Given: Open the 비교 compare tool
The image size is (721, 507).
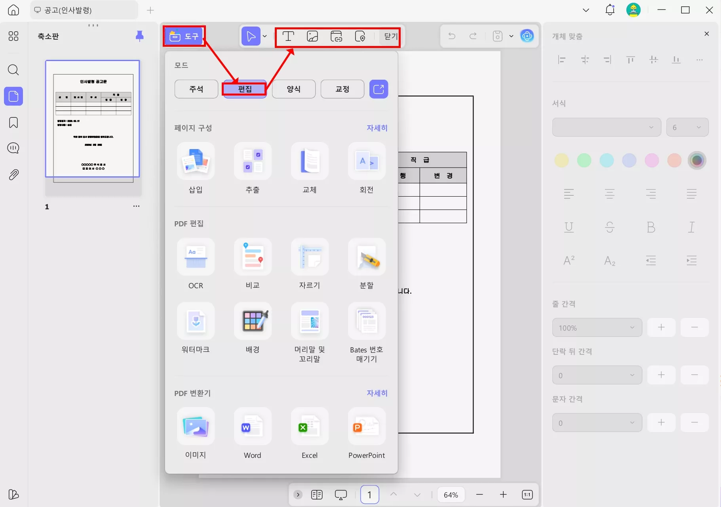Looking at the screenshot, I should click(x=253, y=264).
